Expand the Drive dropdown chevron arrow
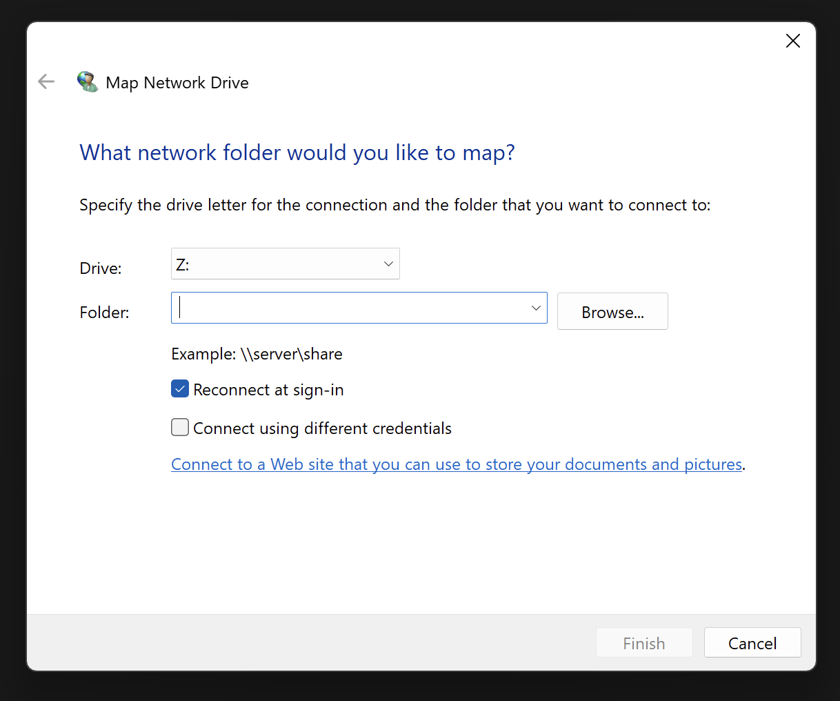840x701 pixels. pyautogui.click(x=388, y=264)
